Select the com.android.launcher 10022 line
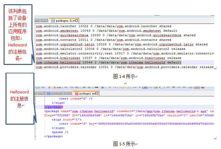Image resolution: width=221 pixels, height=149 pixels. pos(104,26)
